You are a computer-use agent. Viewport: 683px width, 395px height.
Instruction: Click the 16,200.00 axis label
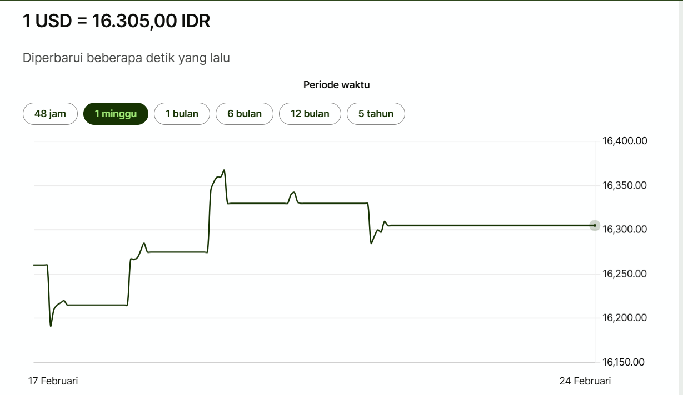[625, 318]
